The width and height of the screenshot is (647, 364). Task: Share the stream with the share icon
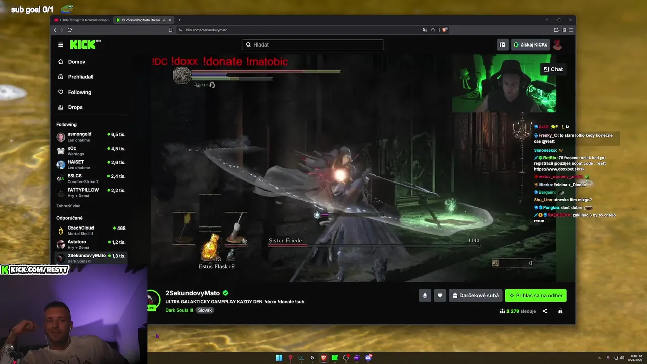click(x=545, y=311)
